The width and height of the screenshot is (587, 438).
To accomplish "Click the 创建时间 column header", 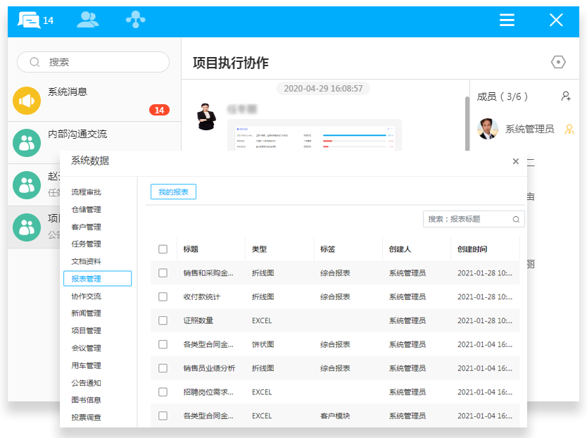I will [472, 249].
